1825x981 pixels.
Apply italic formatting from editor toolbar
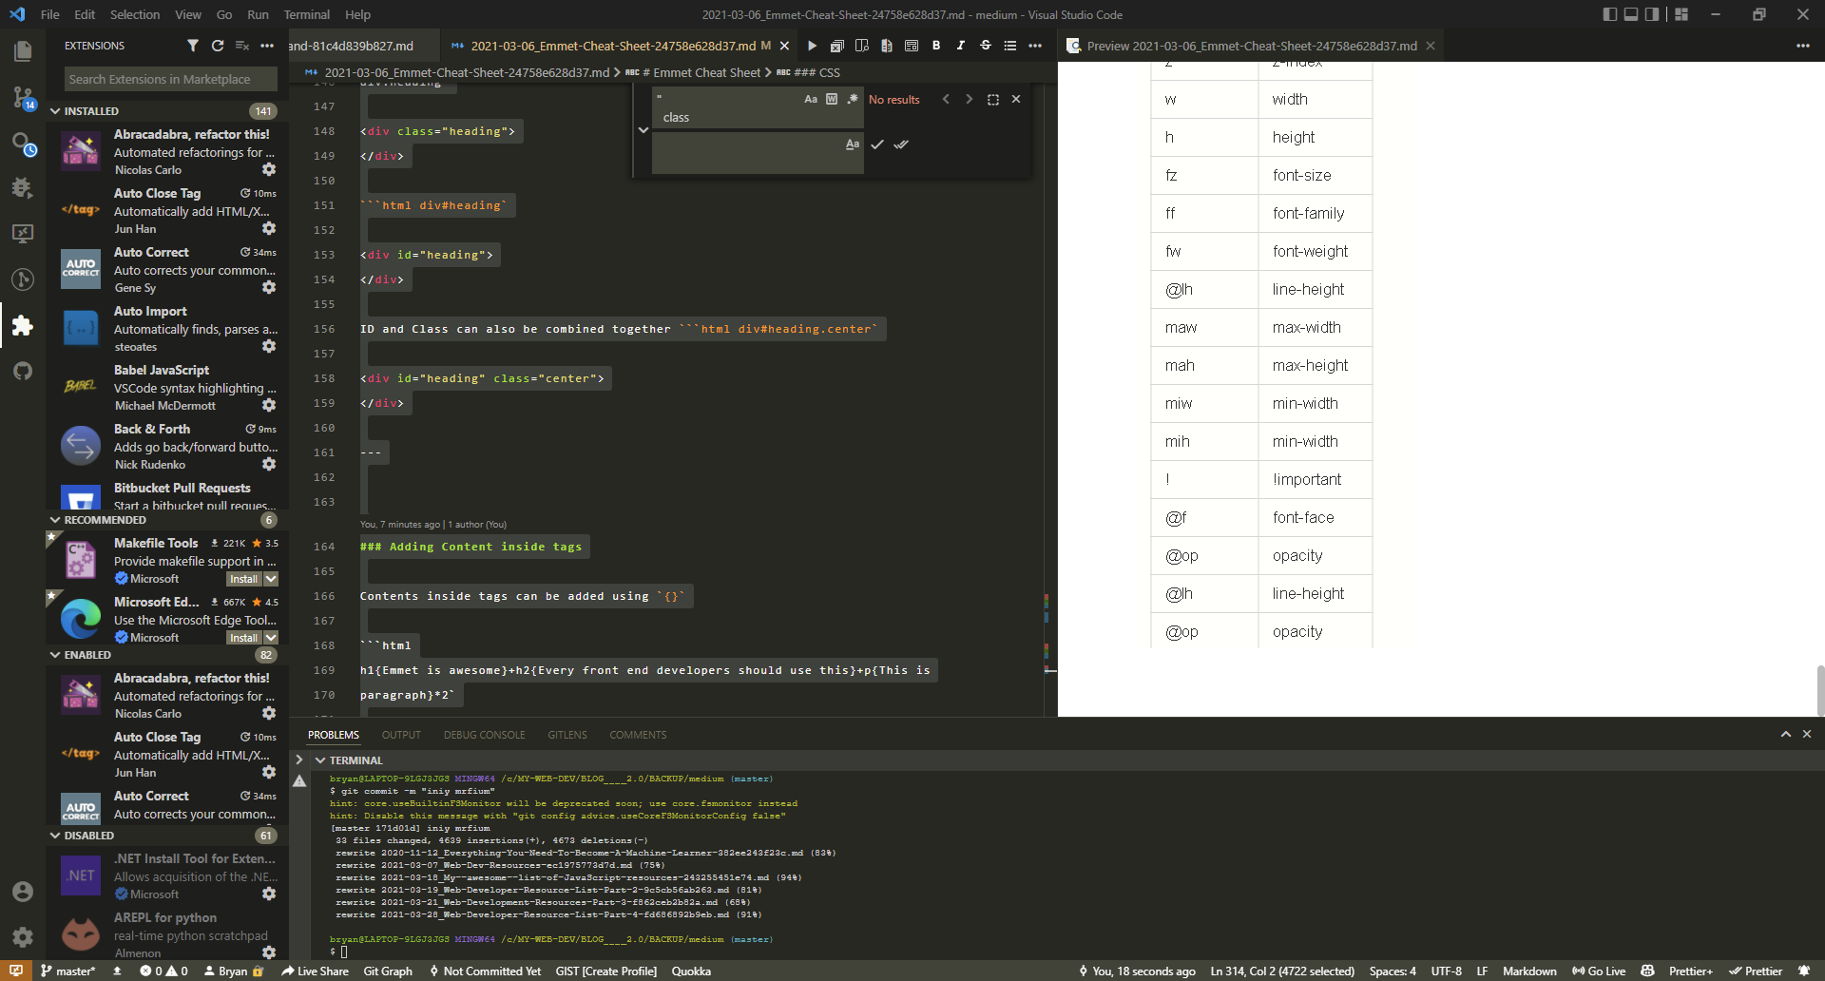pyautogui.click(x=960, y=46)
